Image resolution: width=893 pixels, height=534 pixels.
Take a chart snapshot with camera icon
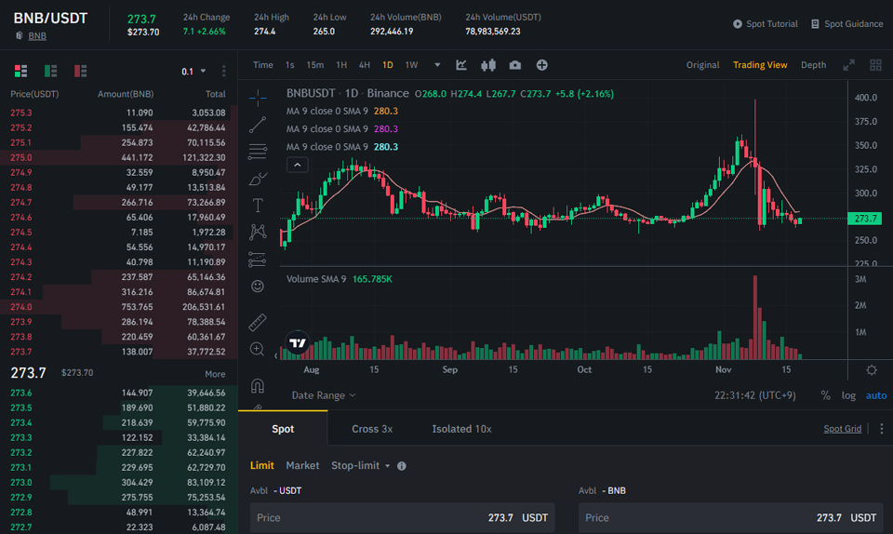click(515, 65)
